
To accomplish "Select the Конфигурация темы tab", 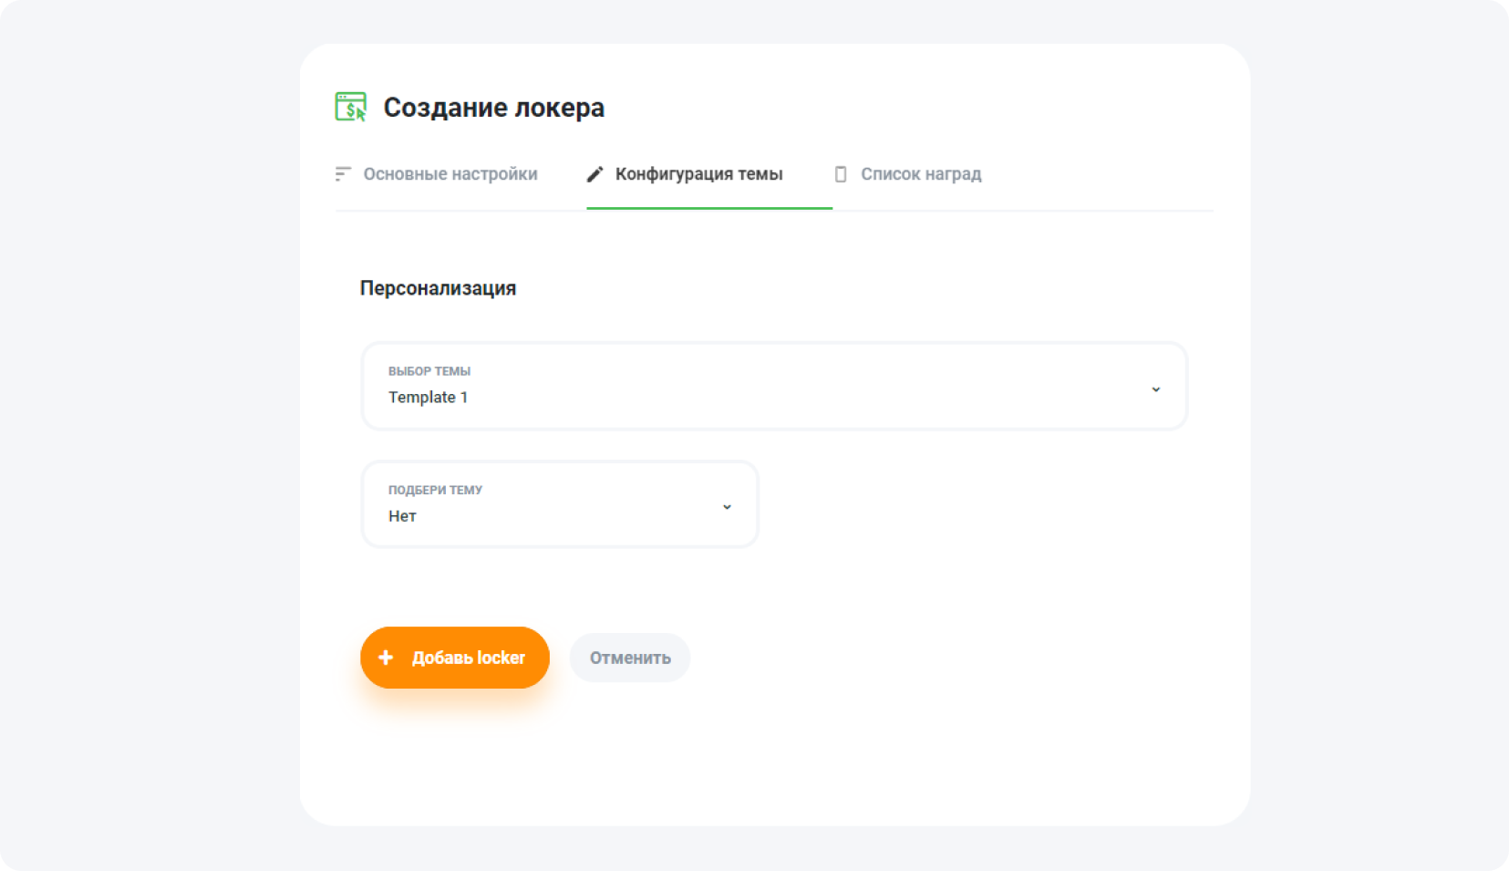I will click(698, 173).
